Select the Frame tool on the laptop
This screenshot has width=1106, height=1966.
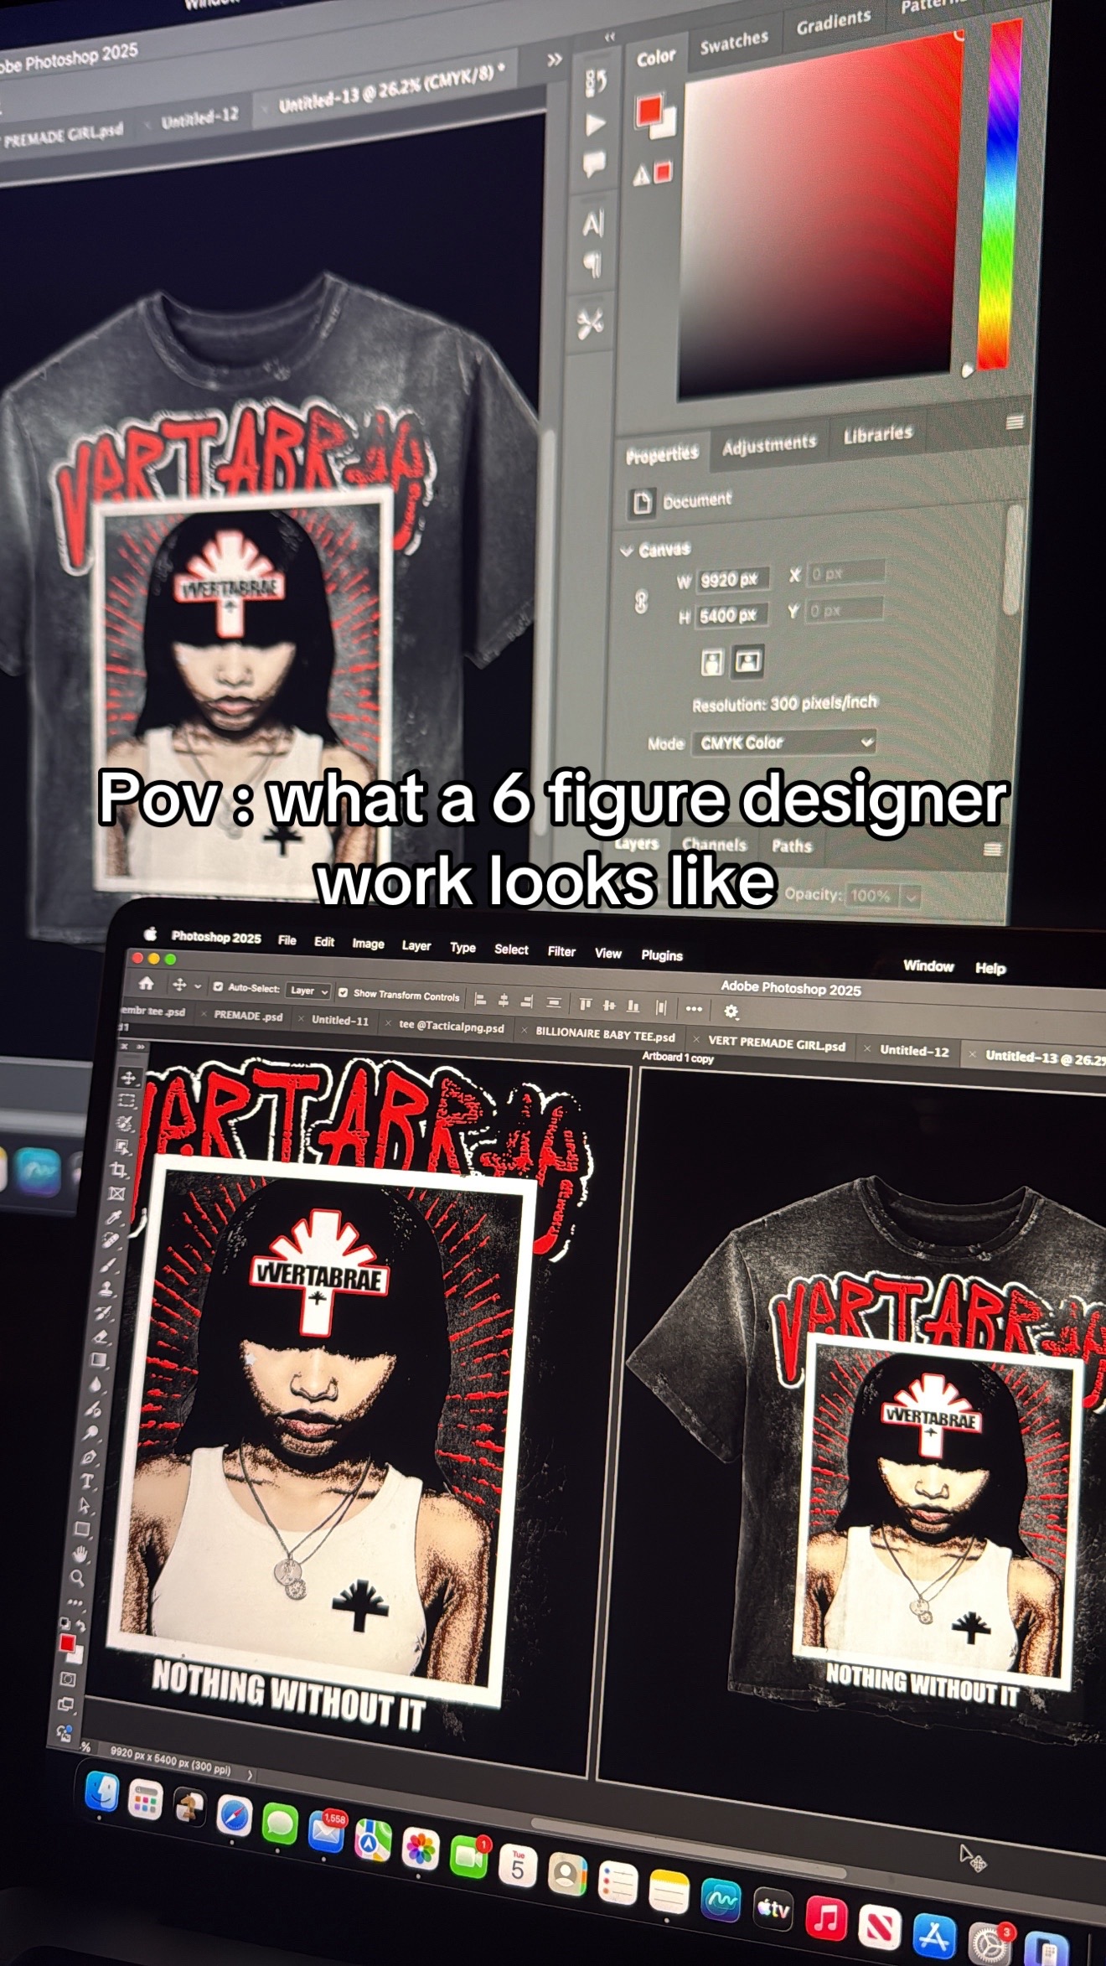click(x=117, y=1193)
